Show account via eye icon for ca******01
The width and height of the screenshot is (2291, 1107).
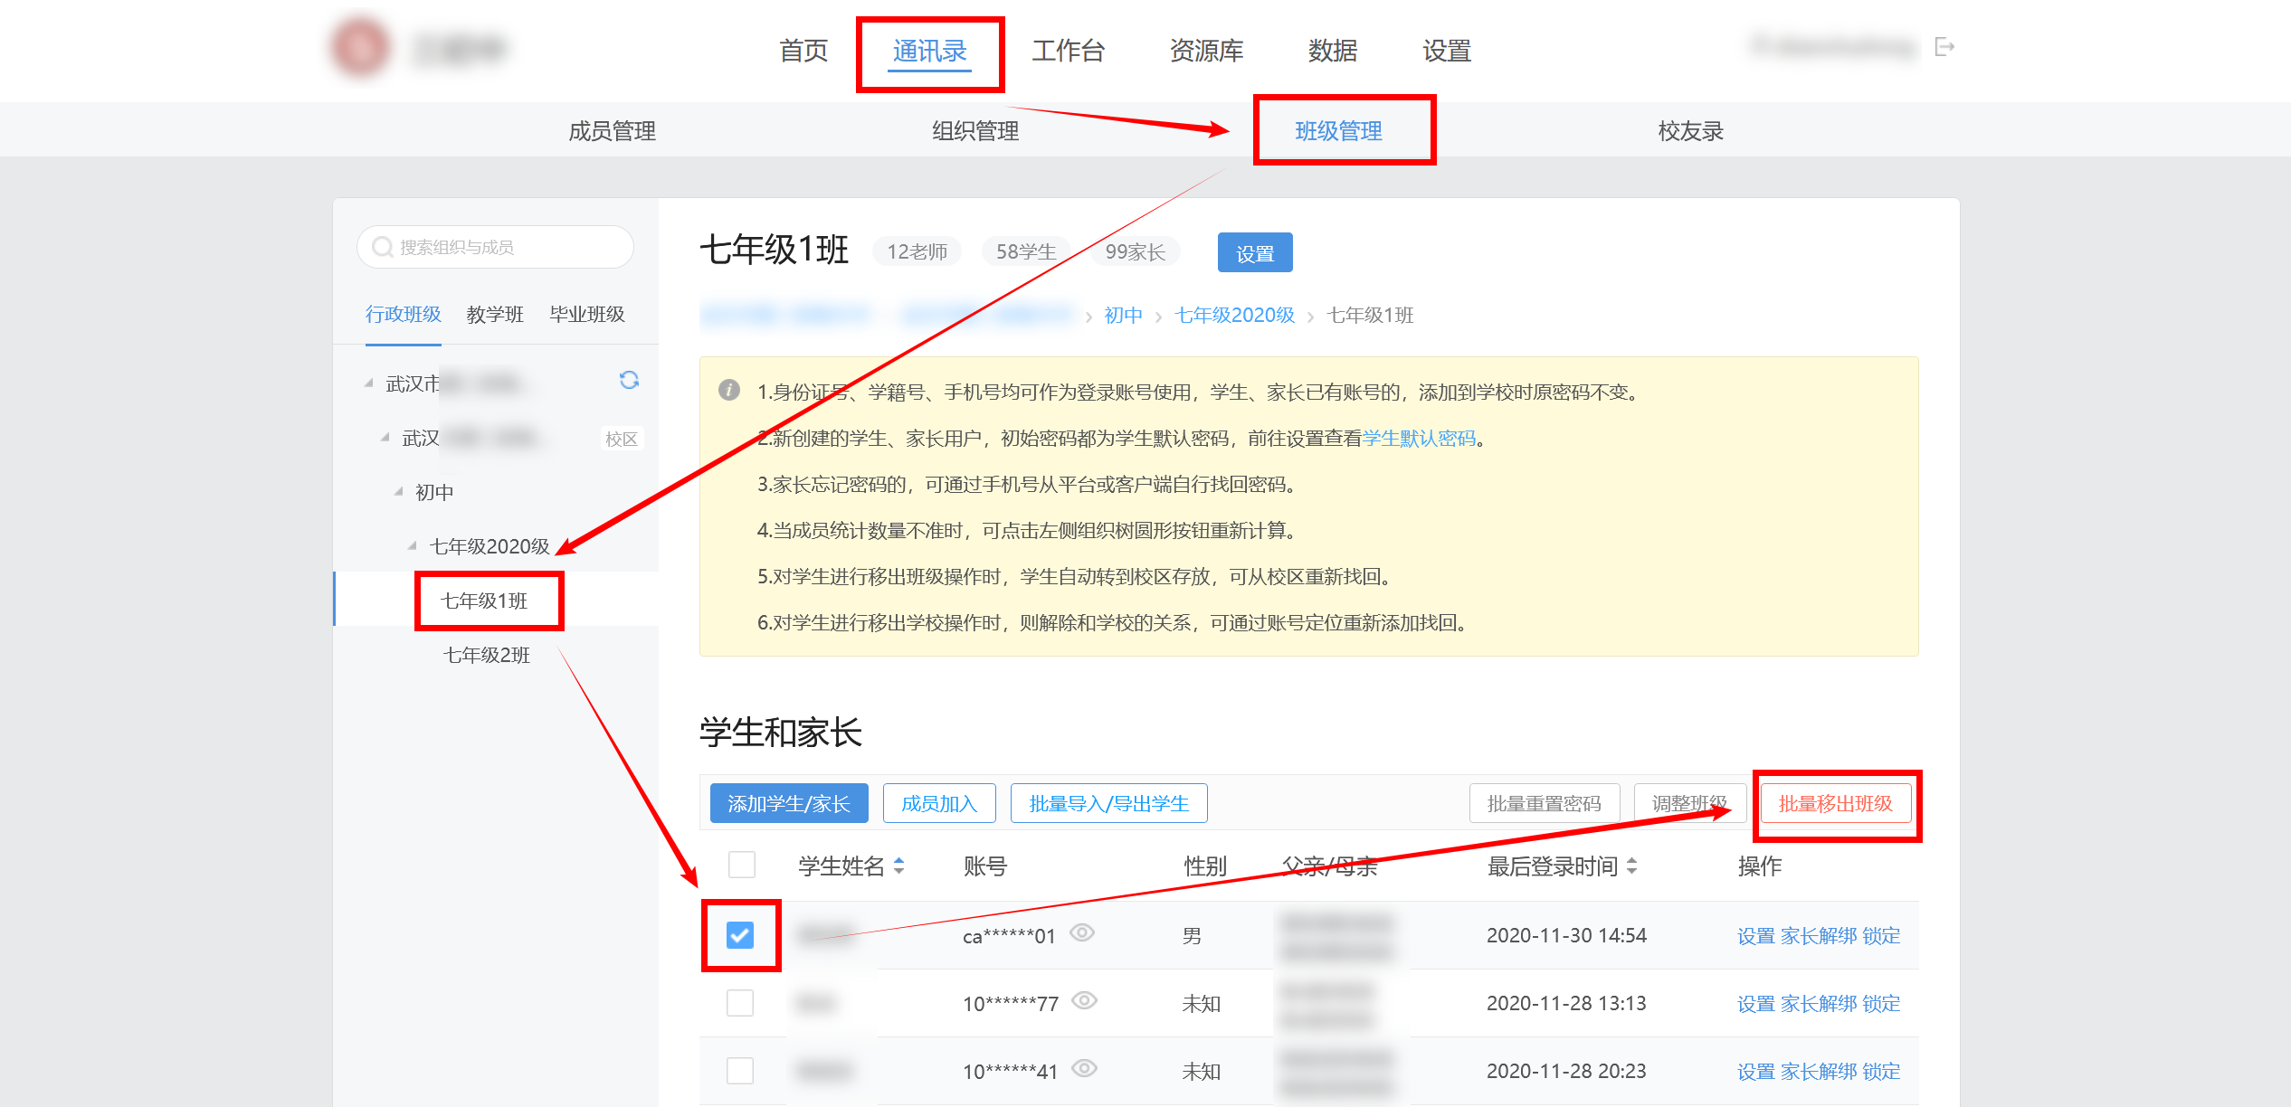(x=1082, y=932)
